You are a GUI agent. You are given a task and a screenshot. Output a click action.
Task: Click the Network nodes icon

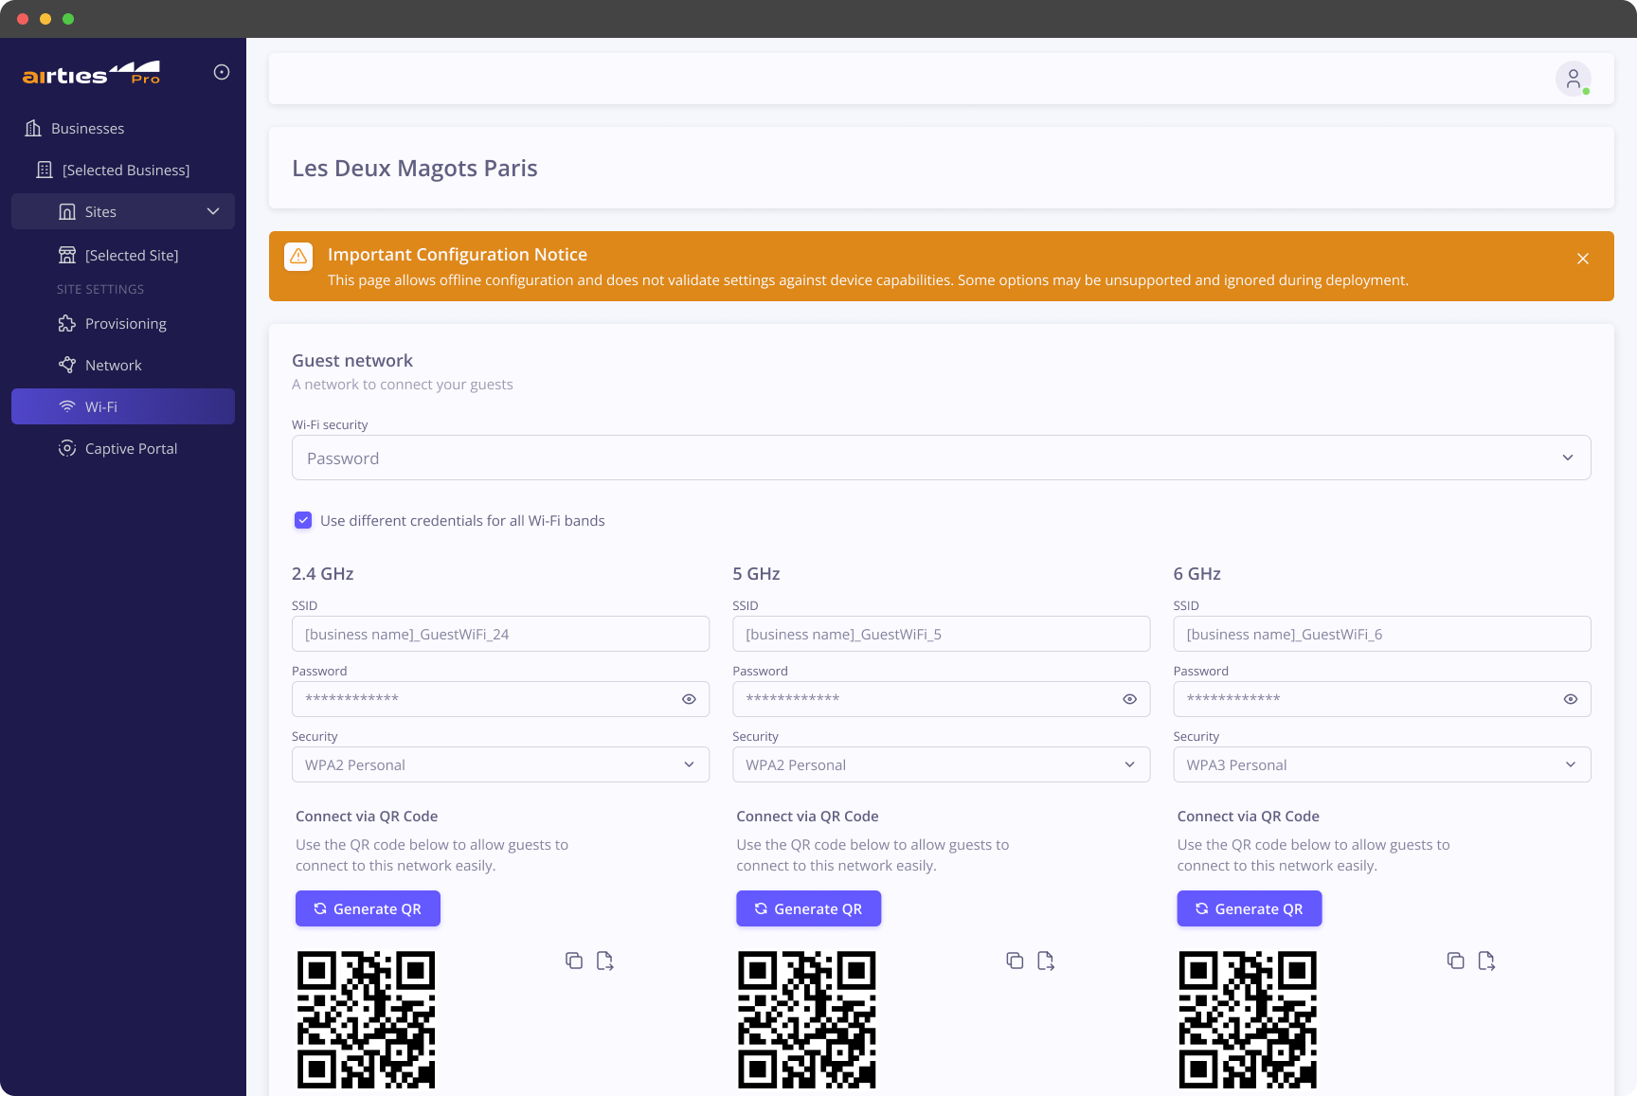[67, 365]
